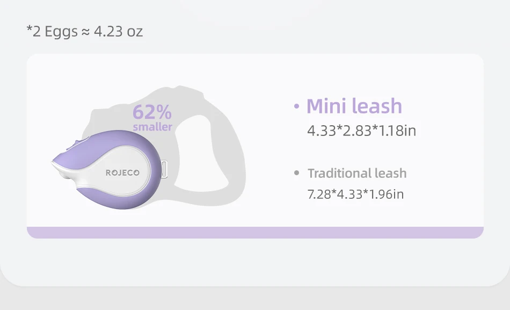Click the ROJECO brand logo on leash
The height and width of the screenshot is (310, 510).
coord(122,172)
